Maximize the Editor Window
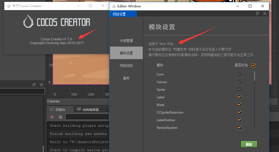This screenshot has height=152, width=279. point(250,6)
